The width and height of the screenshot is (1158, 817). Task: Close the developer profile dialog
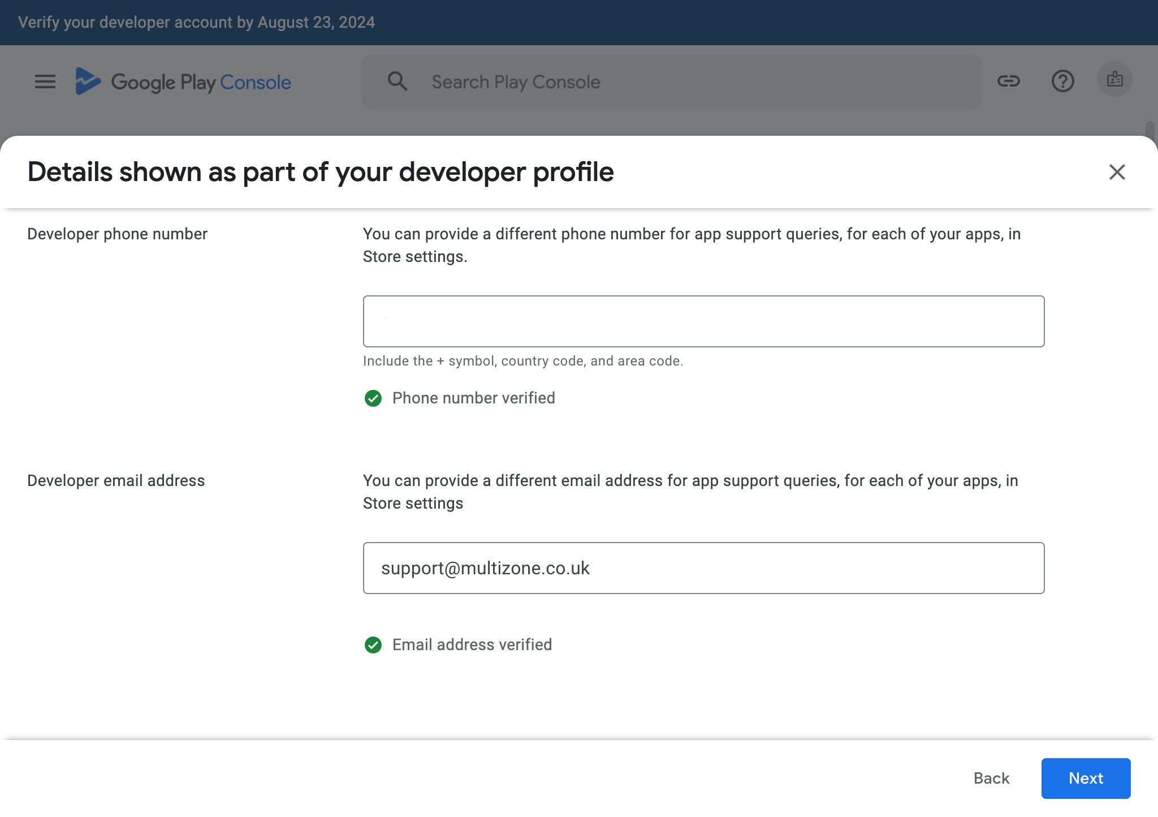click(1116, 172)
